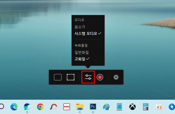The width and height of the screenshot is (175, 114).
Task: Click the taskbar search circle icon
Action: pos(2,107)
